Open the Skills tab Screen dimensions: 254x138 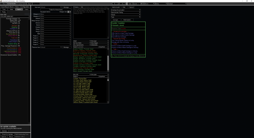click(x=12, y=9)
